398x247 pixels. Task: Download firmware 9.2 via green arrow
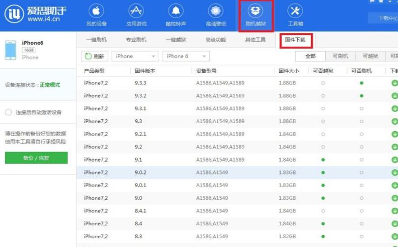point(395,147)
